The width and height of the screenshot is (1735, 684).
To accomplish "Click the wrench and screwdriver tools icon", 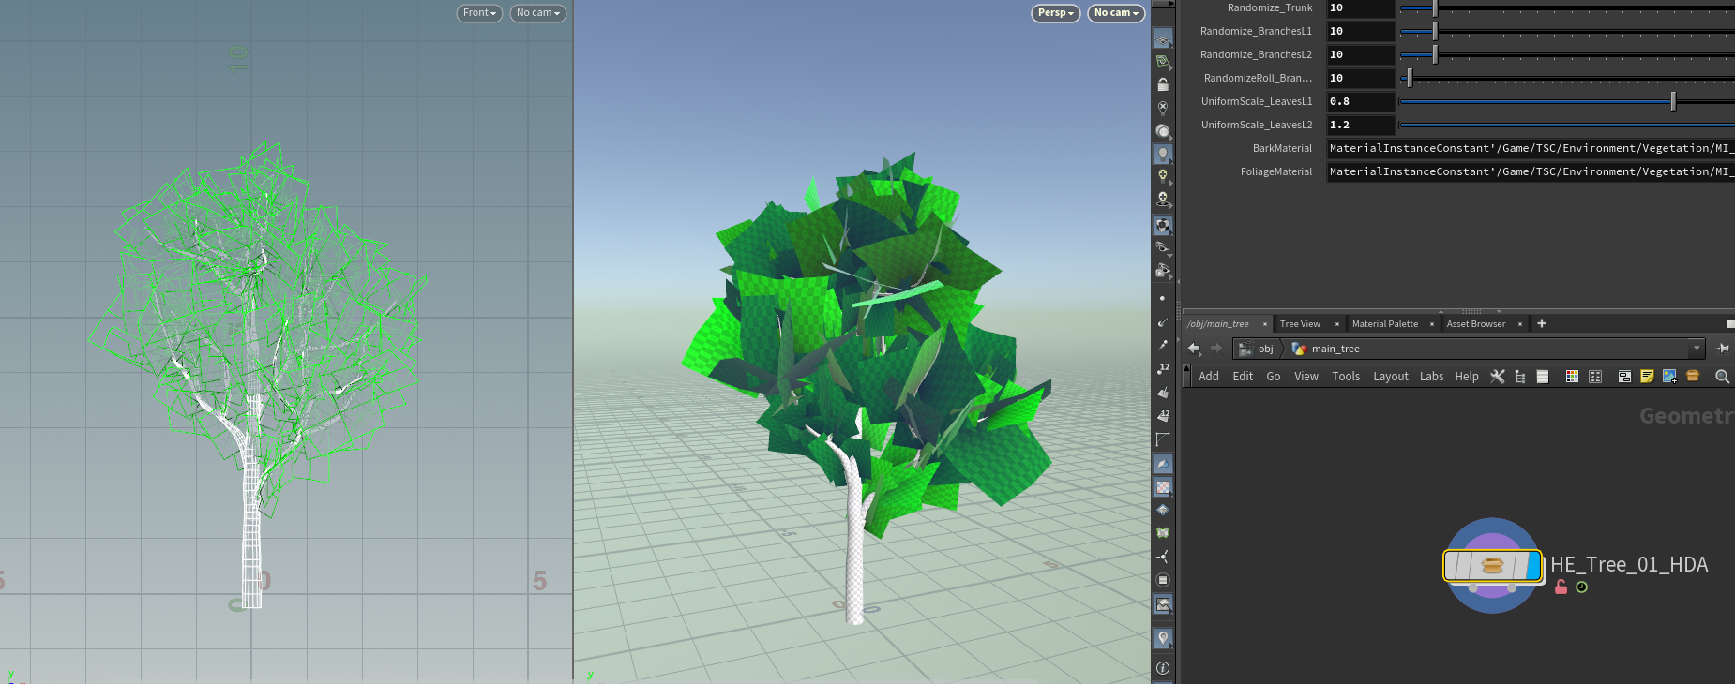I will pos(1498,377).
